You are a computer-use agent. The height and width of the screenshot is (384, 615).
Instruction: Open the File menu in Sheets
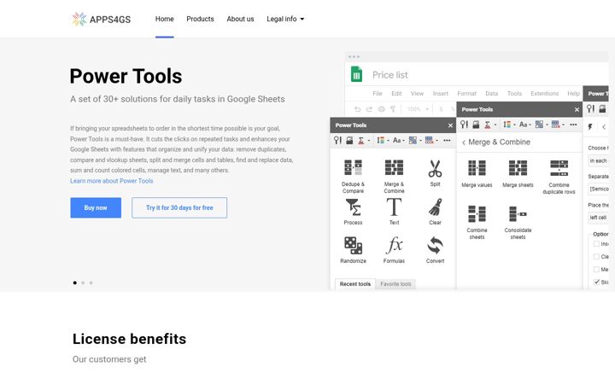coord(378,93)
